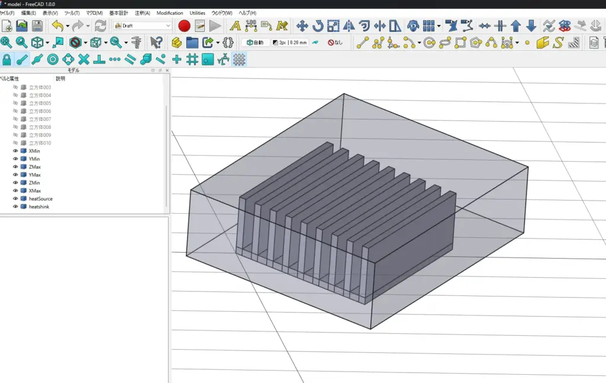Viewport: 606px width, 383px height.
Task: Open the Draft workbench selector dropdown
Action: (x=142, y=26)
